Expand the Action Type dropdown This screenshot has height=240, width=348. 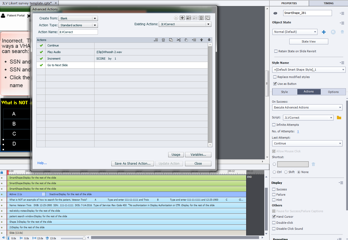[x=95, y=25]
